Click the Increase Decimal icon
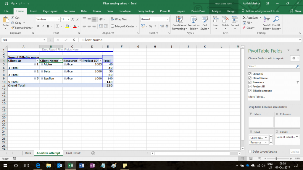The width and height of the screenshot is (303, 170). pyautogui.click(x=162, y=26)
